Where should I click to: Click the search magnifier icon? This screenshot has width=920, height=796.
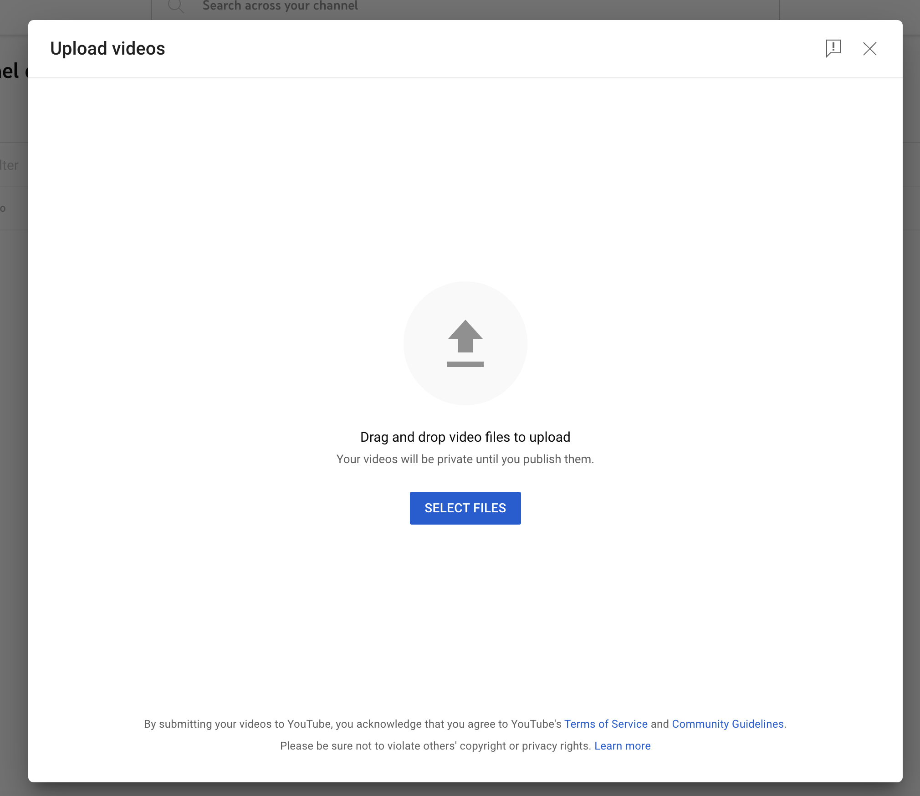tap(176, 6)
